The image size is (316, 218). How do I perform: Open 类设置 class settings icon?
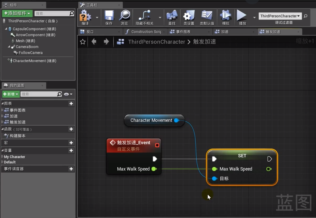tap(189, 17)
